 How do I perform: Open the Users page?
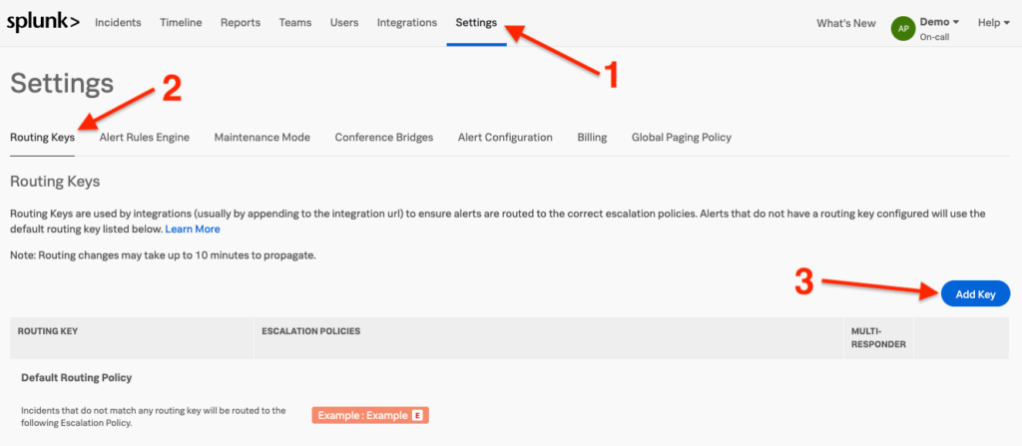(344, 23)
